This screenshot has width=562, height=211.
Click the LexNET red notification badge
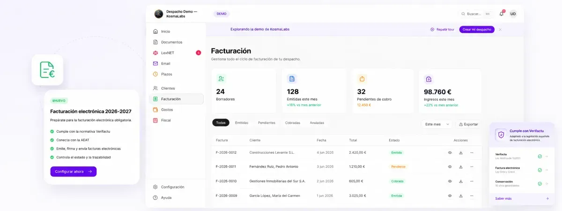[x=198, y=53]
